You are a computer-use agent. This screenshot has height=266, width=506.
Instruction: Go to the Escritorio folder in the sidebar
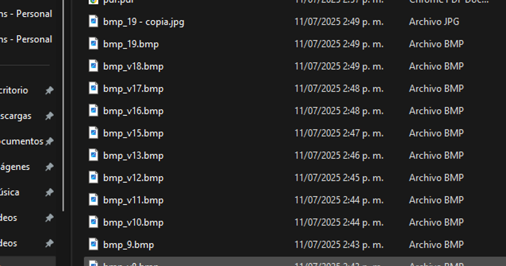[x=14, y=91]
